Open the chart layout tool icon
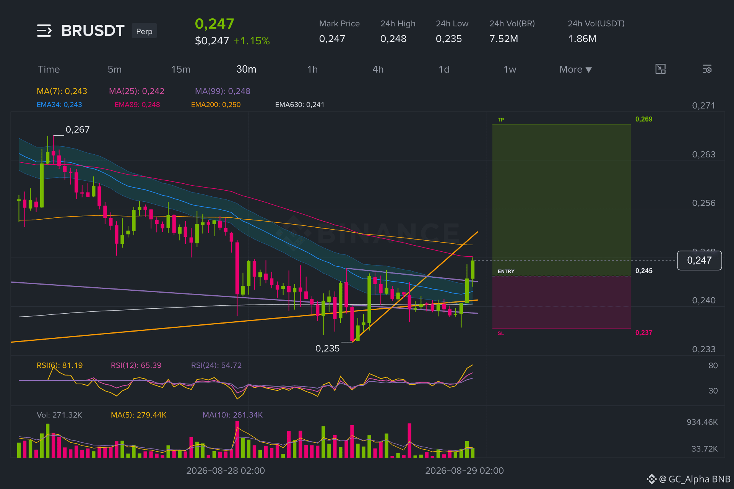Image resolution: width=734 pixels, height=489 pixels. click(660, 69)
